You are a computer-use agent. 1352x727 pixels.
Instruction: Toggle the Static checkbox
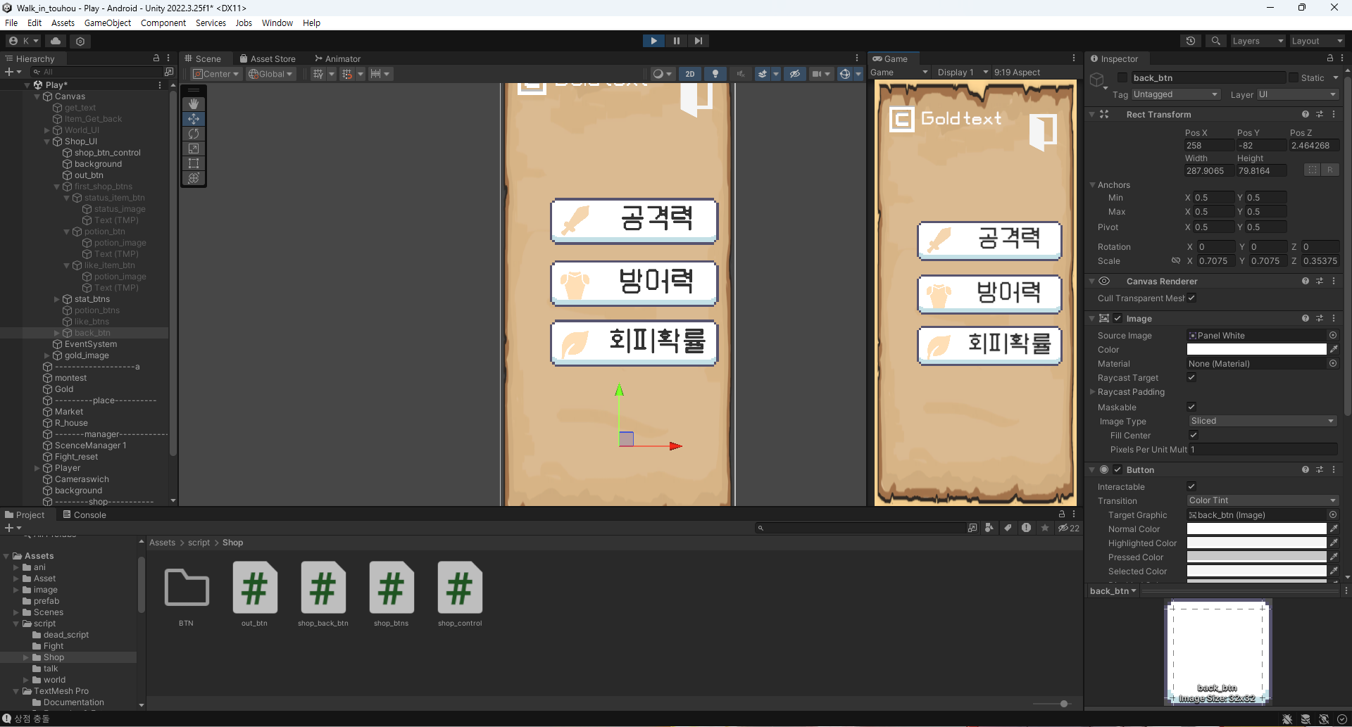coord(1294,78)
